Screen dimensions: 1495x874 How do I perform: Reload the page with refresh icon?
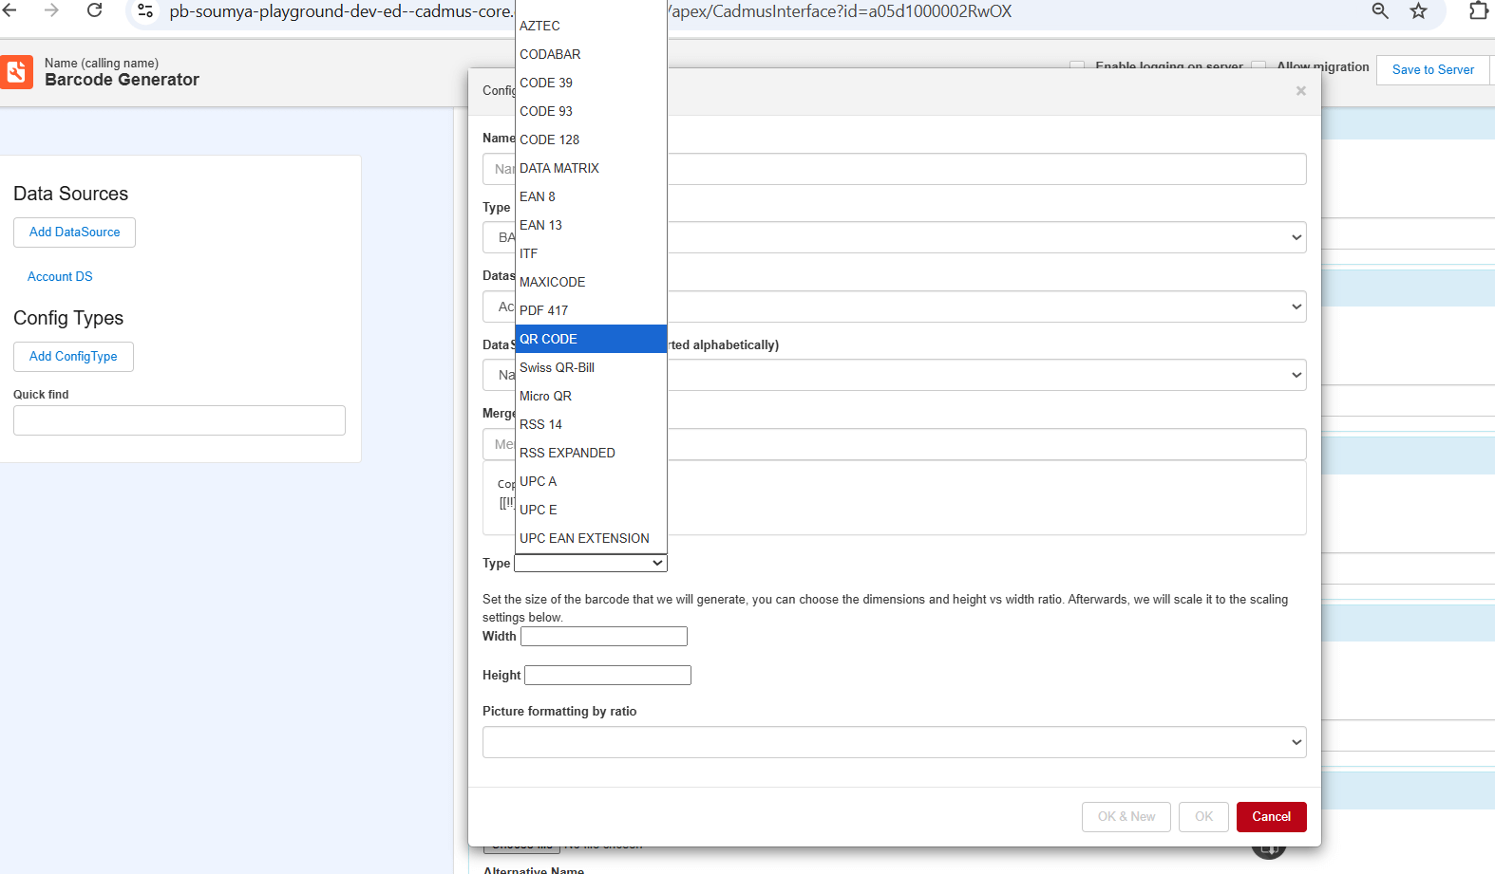pos(94,10)
